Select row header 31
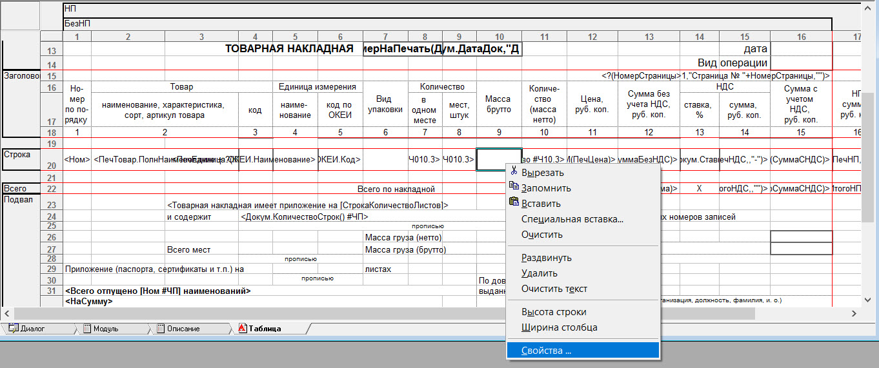Viewport: 879px width, 368px height. pyautogui.click(x=52, y=291)
